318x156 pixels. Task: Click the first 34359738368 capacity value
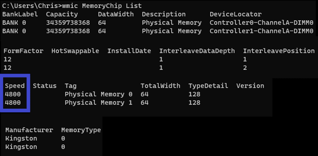pyautogui.click(x=68, y=23)
